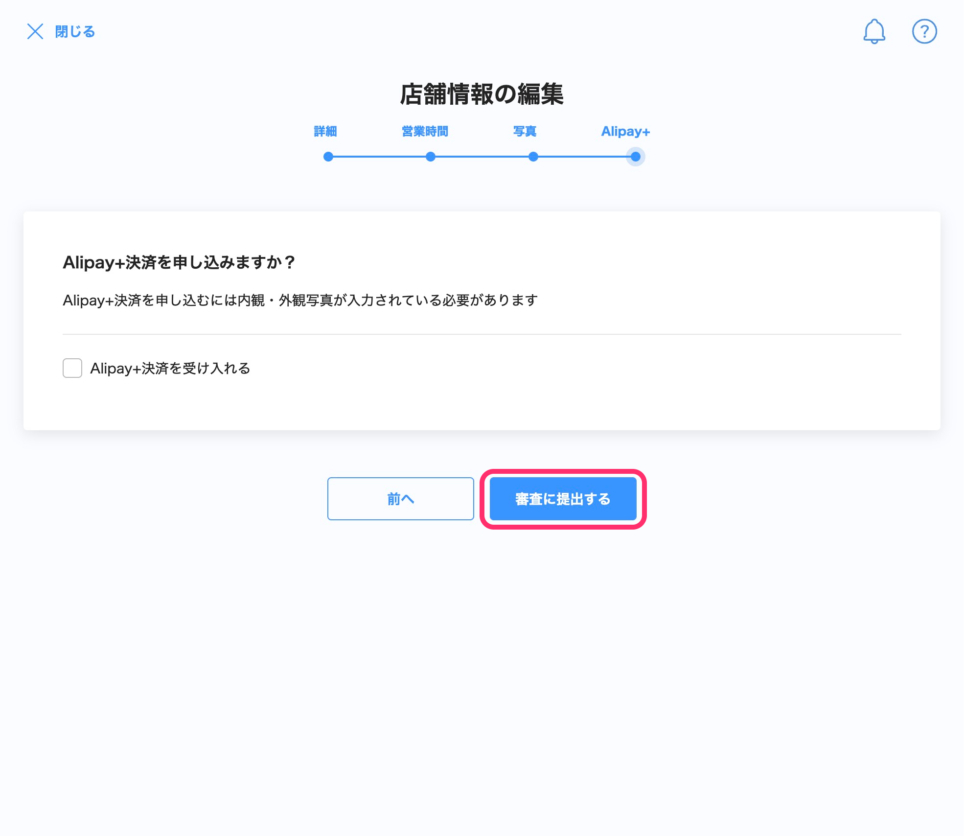Go to the 詳細 step label

[x=325, y=131]
